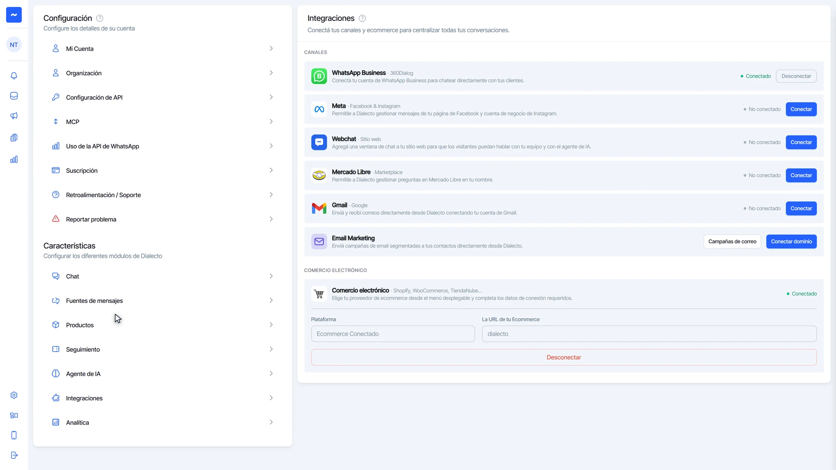The image size is (836, 470).
Task: Click the key icon for Configuración de API
Action: tap(56, 97)
